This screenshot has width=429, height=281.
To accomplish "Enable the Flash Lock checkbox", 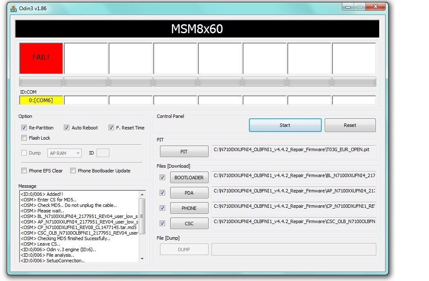I will click(24, 138).
